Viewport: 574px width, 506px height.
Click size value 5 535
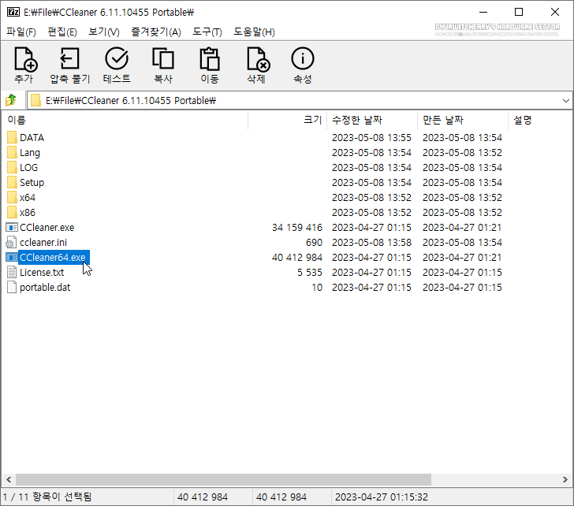310,272
